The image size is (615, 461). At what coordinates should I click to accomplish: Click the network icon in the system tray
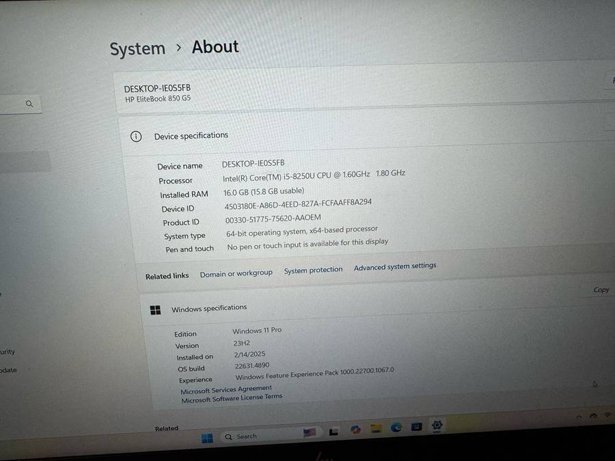pos(593,416)
